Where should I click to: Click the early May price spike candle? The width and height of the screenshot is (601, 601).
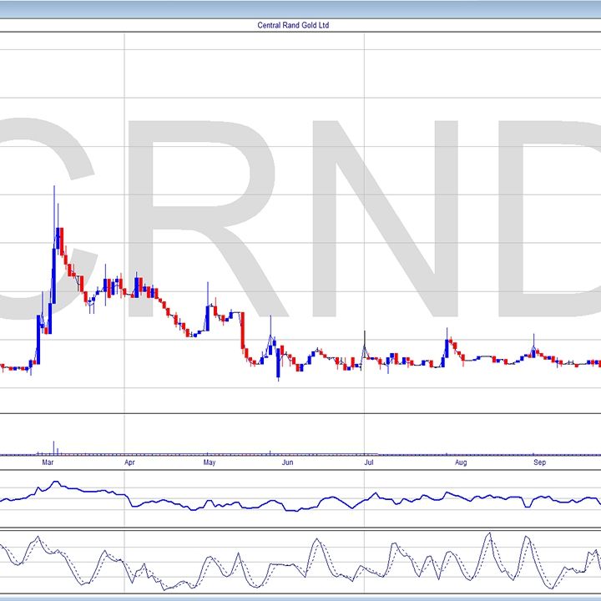[208, 305]
